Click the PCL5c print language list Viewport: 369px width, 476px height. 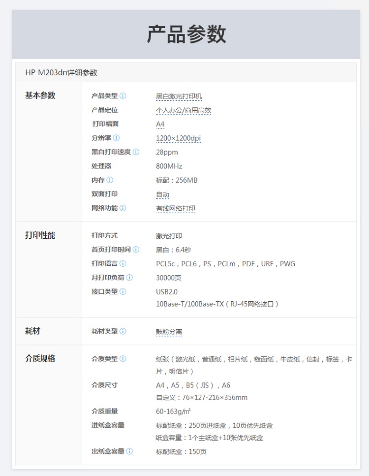pos(225,264)
